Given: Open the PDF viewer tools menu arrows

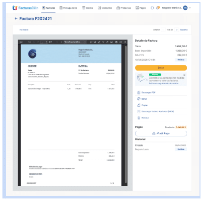Looking at the screenshot, I should [x=125, y=42].
